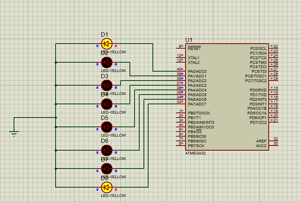301x202 pixels.
Task: Click the PA4/ADC4 pin label
Action: point(197,90)
